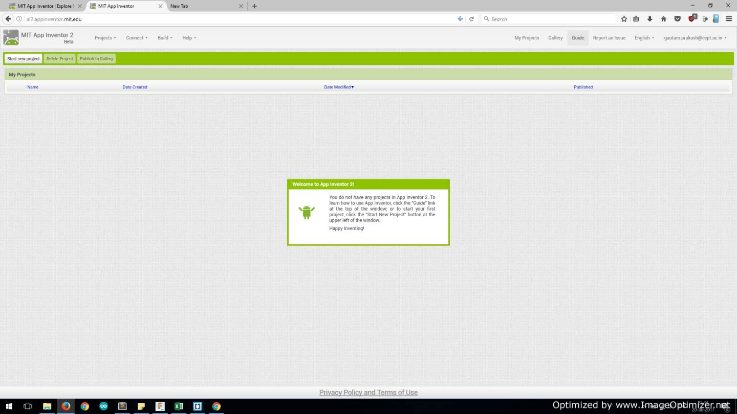Open the uBlock shield extension icon

[x=692, y=18]
